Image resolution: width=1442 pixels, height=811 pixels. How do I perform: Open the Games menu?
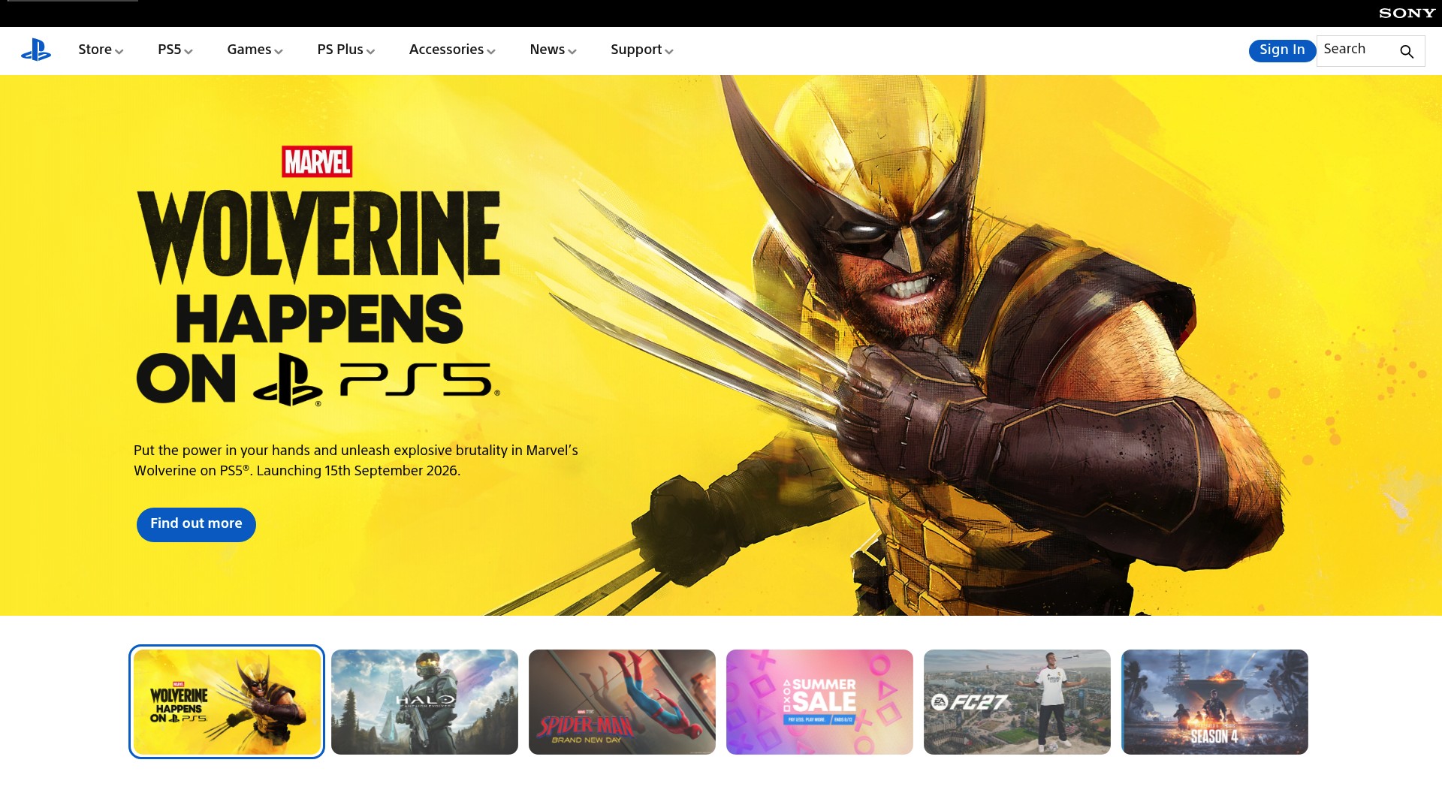click(255, 50)
